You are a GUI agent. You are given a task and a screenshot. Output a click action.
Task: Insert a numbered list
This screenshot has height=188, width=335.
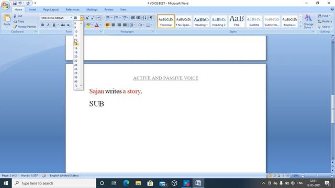coord(116,18)
